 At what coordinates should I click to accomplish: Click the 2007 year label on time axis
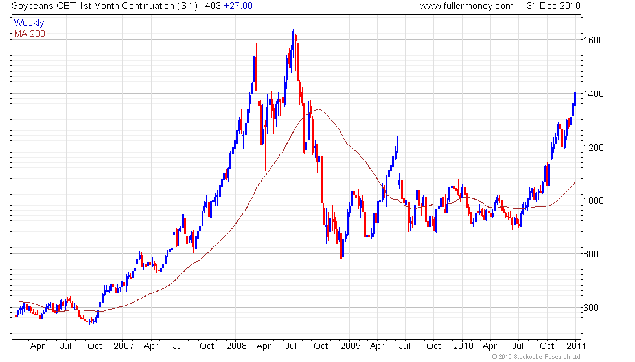point(124,346)
